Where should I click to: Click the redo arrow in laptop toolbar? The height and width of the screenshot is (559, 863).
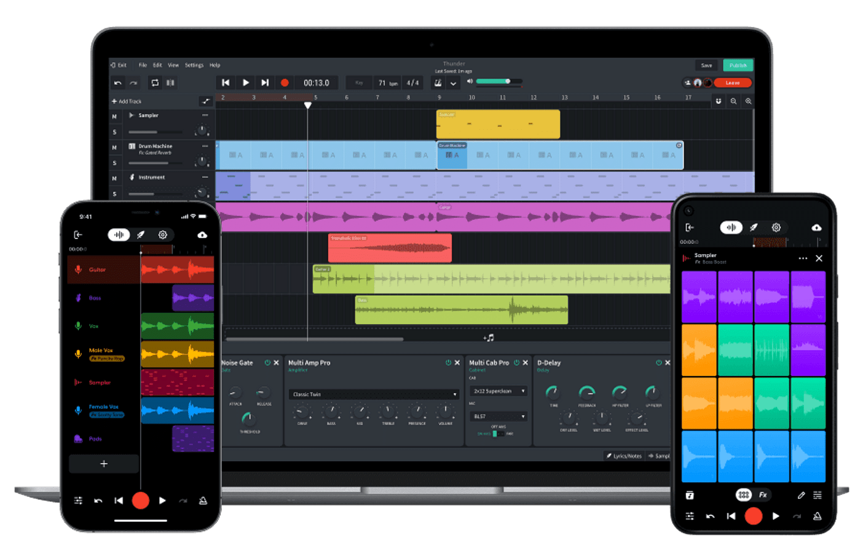[x=134, y=83]
